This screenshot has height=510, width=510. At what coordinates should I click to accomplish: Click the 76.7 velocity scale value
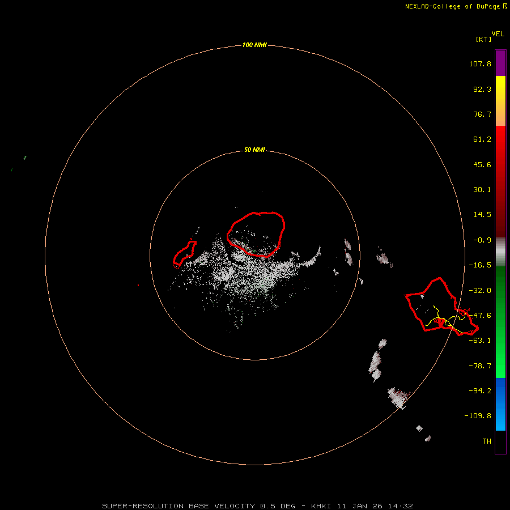point(482,114)
